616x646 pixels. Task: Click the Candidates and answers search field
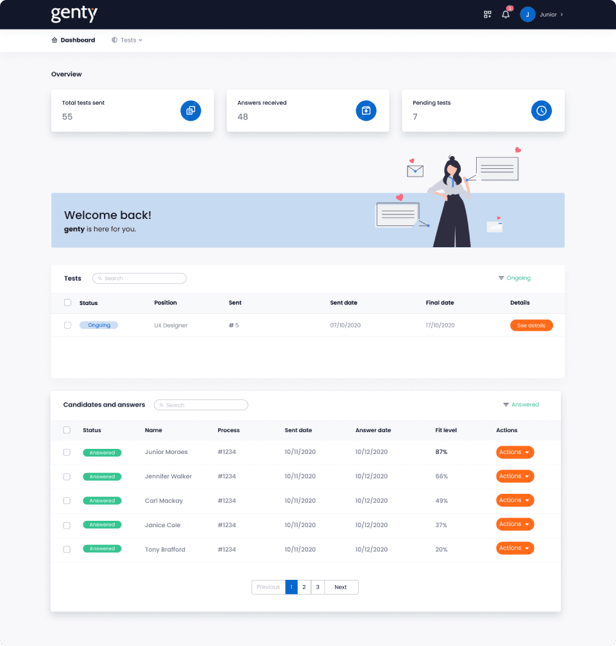[x=201, y=405]
